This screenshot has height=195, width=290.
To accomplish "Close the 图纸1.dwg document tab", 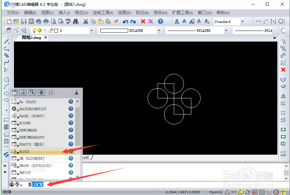I will [46, 37].
